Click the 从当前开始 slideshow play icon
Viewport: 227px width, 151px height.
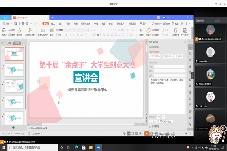pos(28,31)
